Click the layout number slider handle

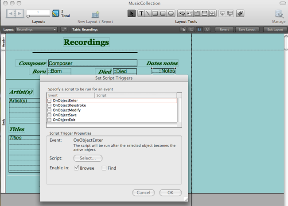[28, 17]
